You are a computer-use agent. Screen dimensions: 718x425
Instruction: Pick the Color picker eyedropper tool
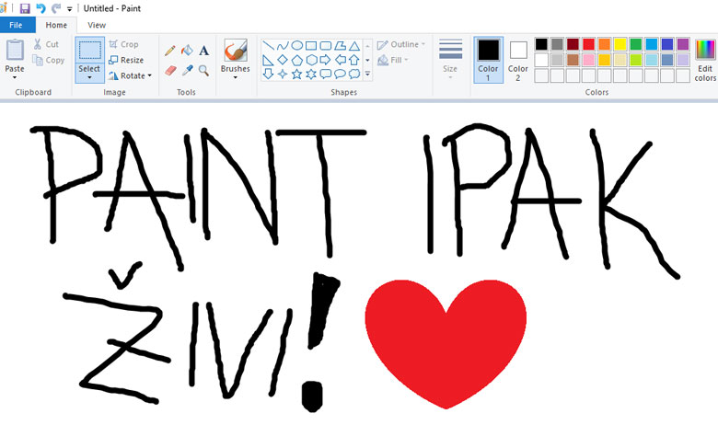[187, 70]
